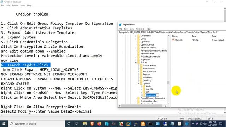
Task: Open Notepad Format menu
Action: (x=15, y=6)
